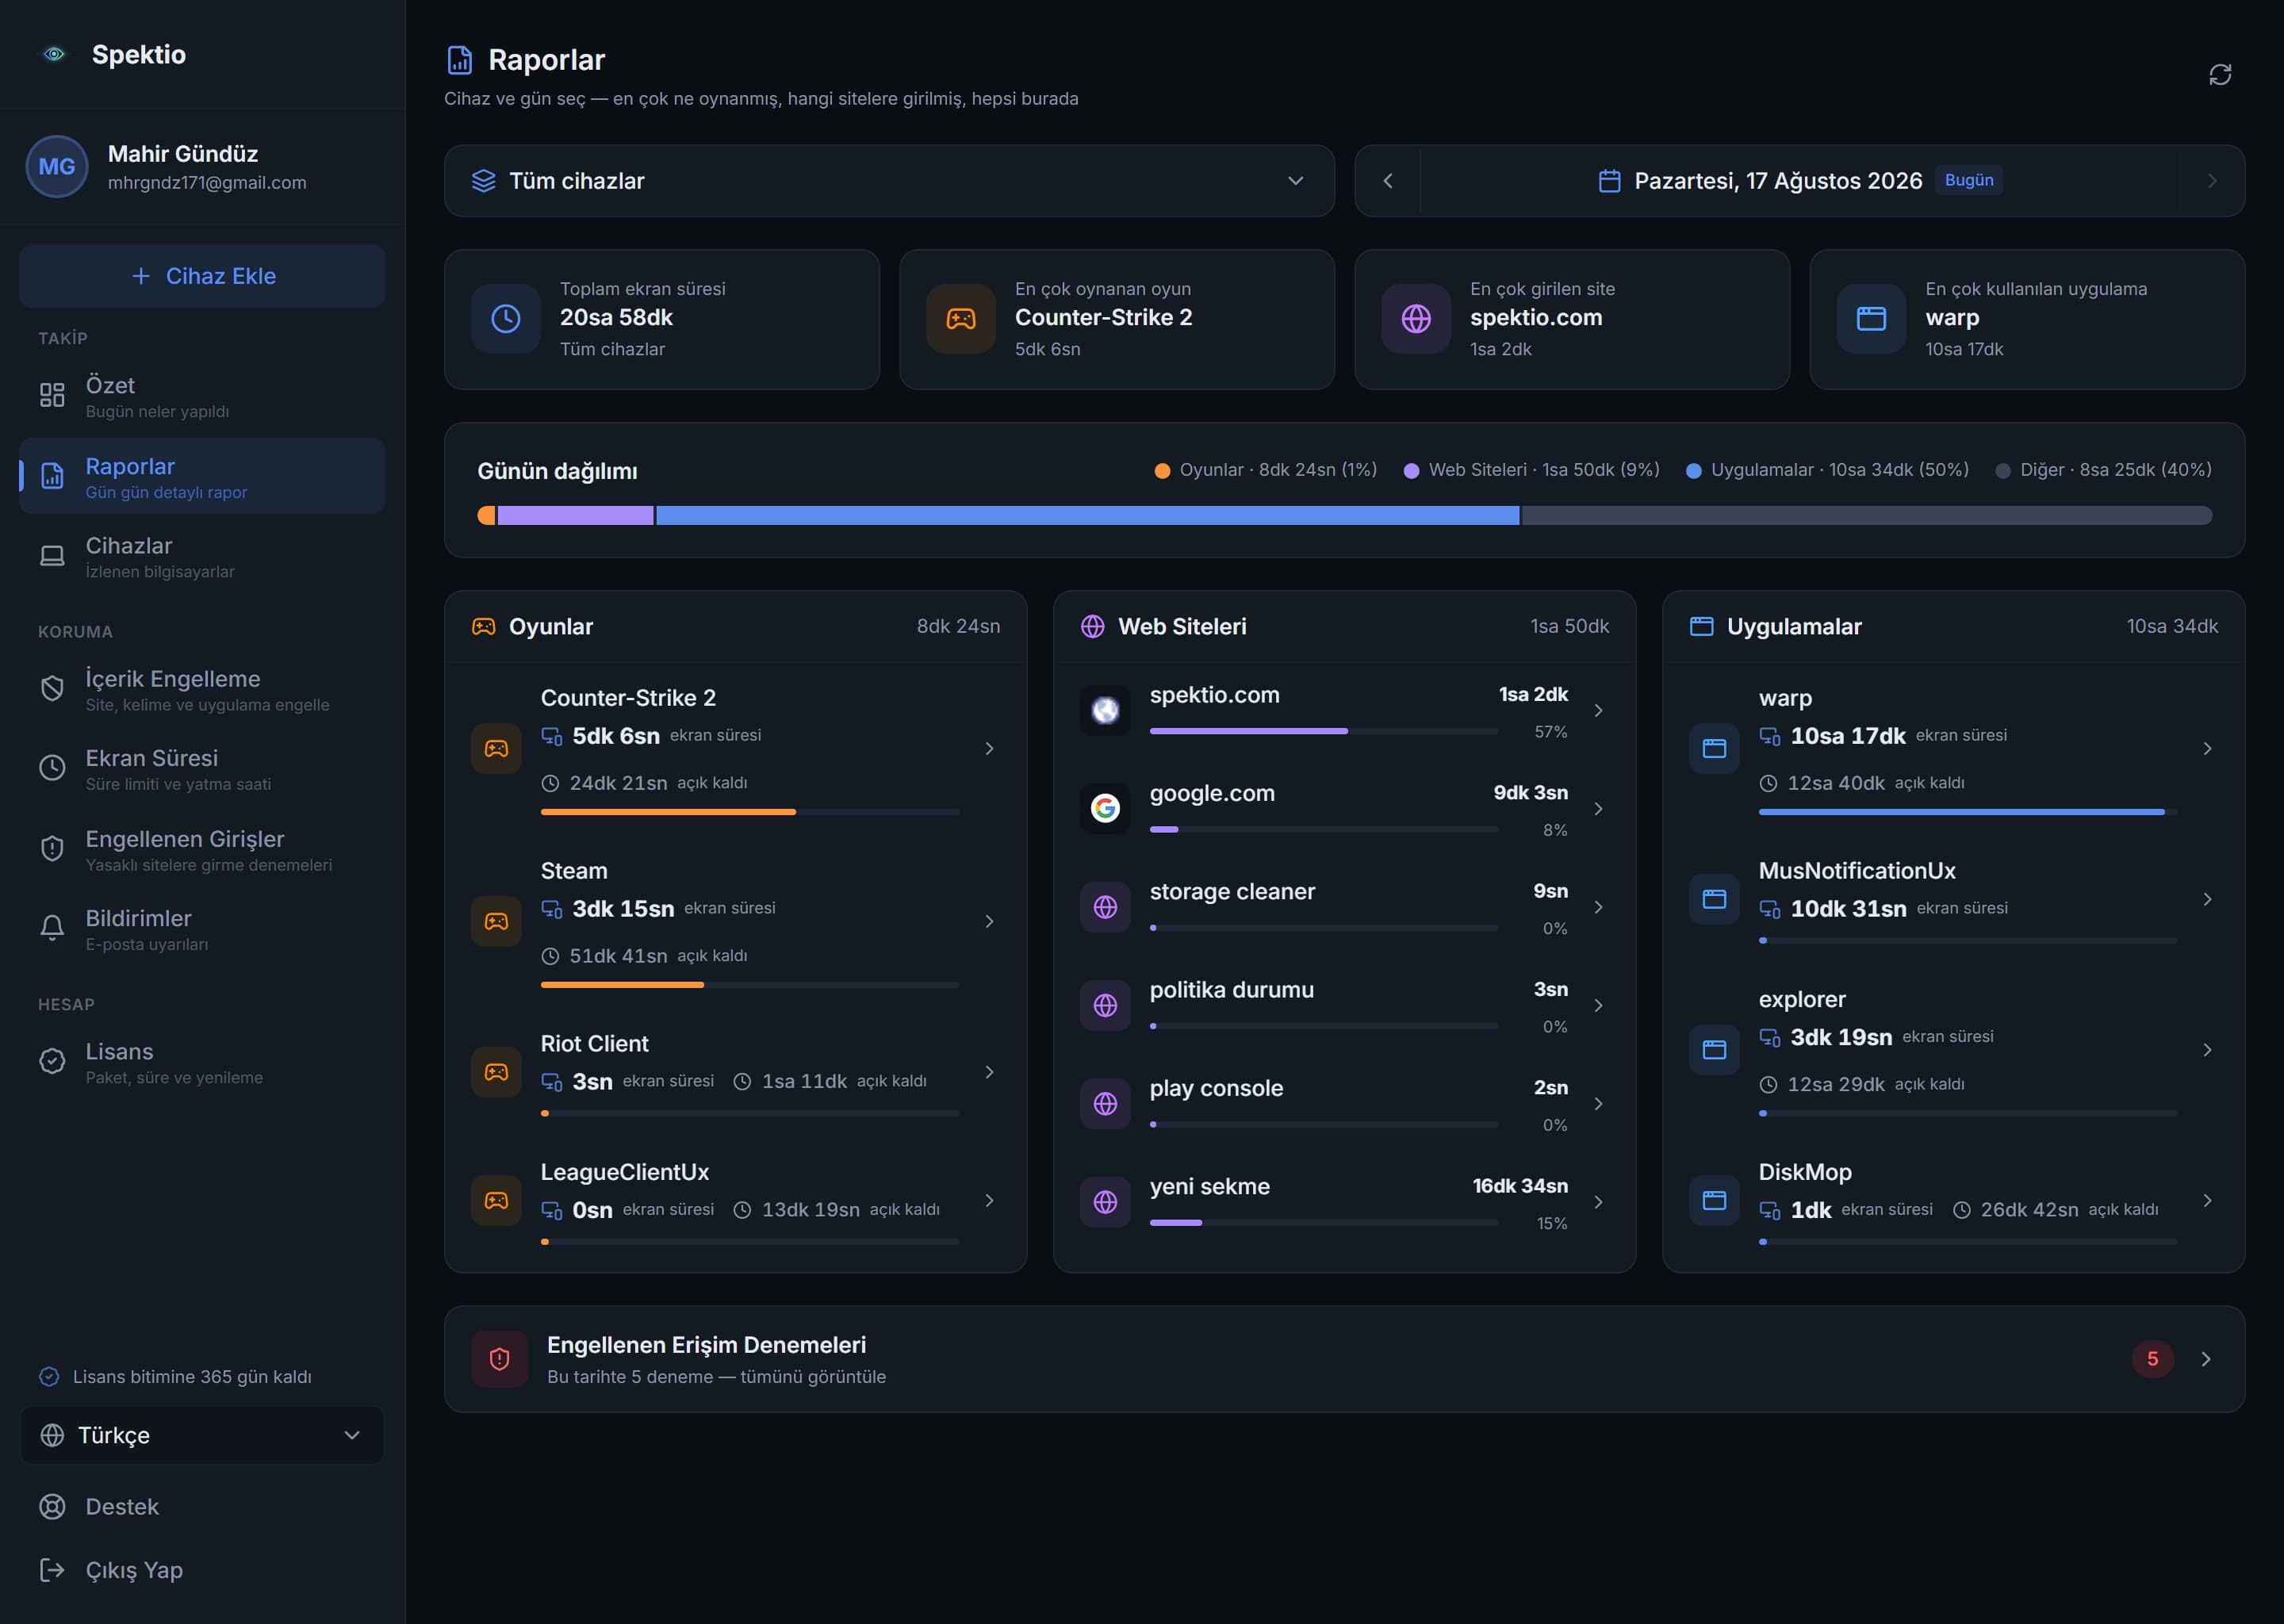Click the Cihaz Ekle button
Image resolution: width=2284 pixels, height=1624 pixels.
[202, 276]
